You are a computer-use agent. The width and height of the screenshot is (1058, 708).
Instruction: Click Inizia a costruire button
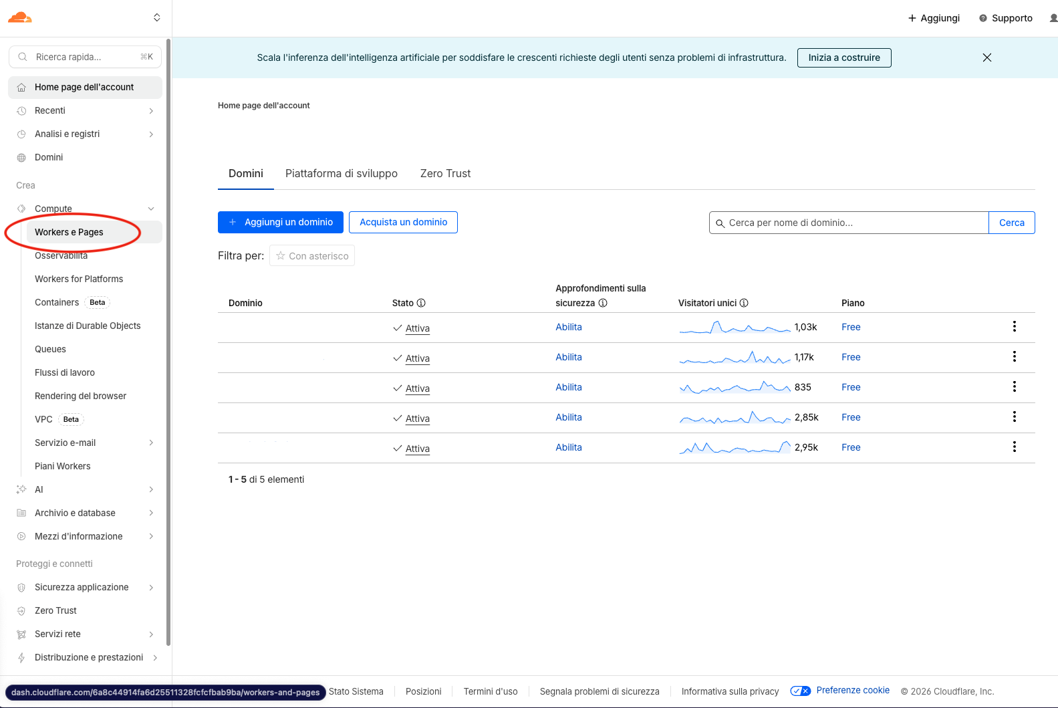coord(844,57)
